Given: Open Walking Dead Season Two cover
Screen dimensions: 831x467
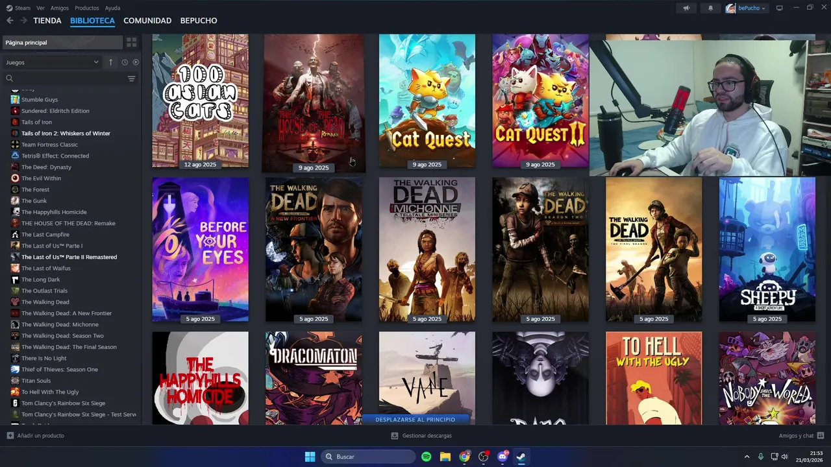Looking at the screenshot, I should tap(540, 250).
